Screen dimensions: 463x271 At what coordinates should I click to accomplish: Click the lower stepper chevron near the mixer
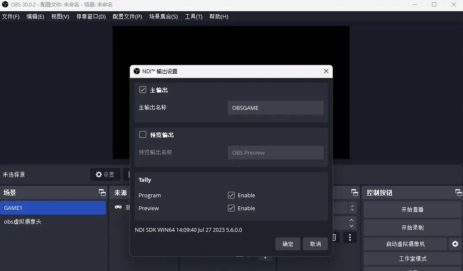tap(352, 223)
